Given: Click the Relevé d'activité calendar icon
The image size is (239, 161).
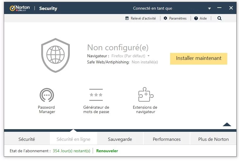Looking at the screenshot, I should tap(127, 18).
